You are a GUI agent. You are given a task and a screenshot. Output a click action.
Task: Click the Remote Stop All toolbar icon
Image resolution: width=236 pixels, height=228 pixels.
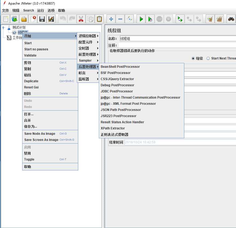tap(189, 19)
